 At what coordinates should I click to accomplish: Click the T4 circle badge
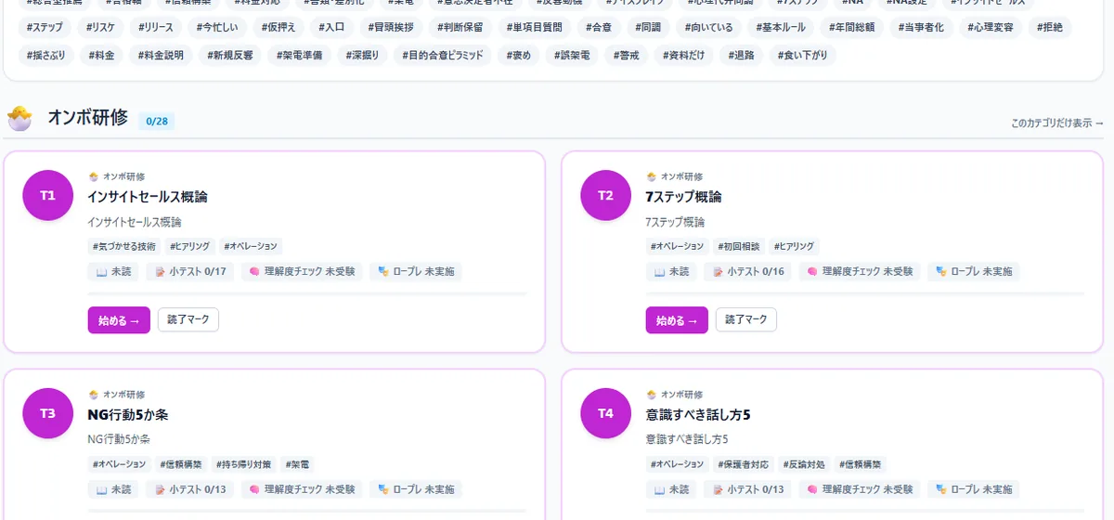[606, 413]
